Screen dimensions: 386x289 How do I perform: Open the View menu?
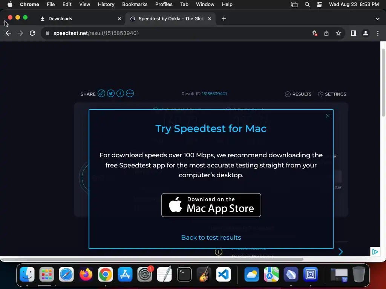[84, 5]
